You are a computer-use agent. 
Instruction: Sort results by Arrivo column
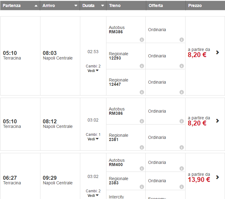tap(60, 5)
